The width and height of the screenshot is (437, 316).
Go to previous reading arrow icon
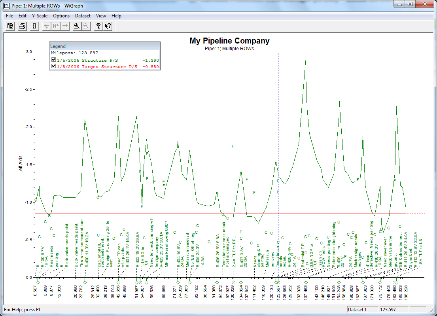[x=47, y=26]
